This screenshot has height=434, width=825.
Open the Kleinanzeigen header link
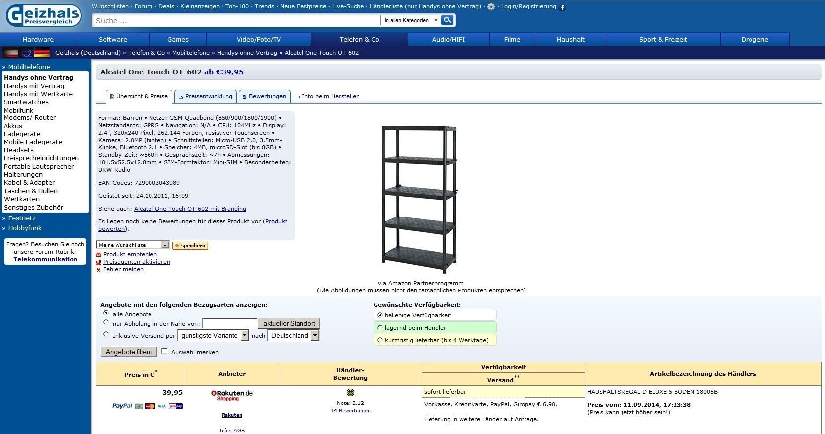[x=200, y=6]
